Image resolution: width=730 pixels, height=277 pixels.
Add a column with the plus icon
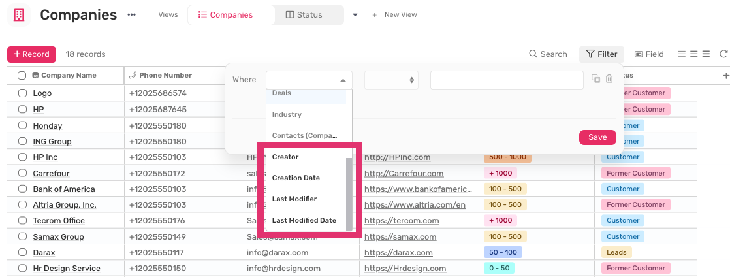click(x=725, y=75)
